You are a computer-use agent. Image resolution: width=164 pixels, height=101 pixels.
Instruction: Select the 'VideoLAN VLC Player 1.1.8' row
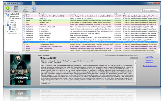90,27
